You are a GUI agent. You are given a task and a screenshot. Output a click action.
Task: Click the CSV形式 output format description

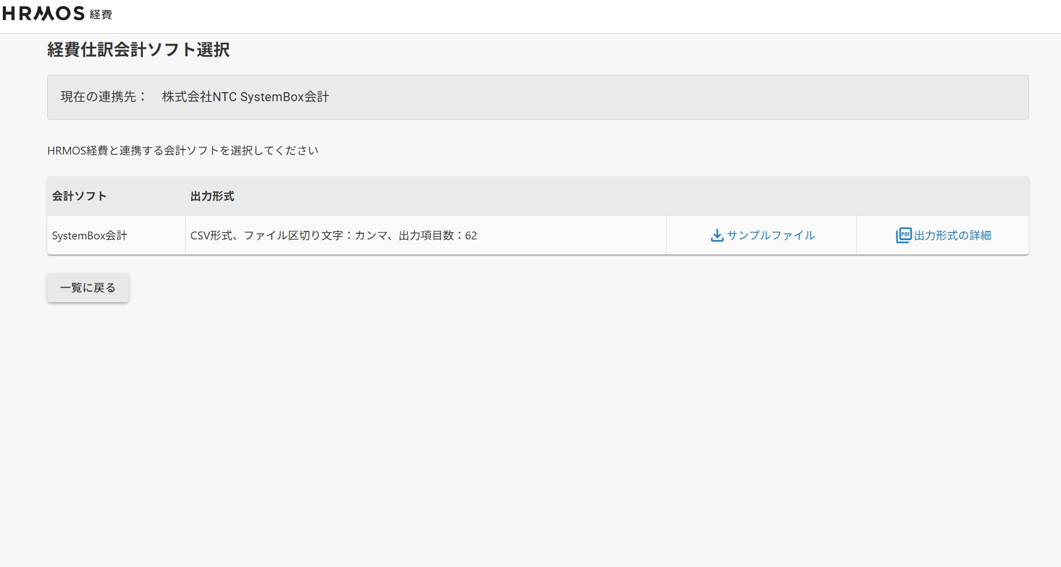point(333,235)
